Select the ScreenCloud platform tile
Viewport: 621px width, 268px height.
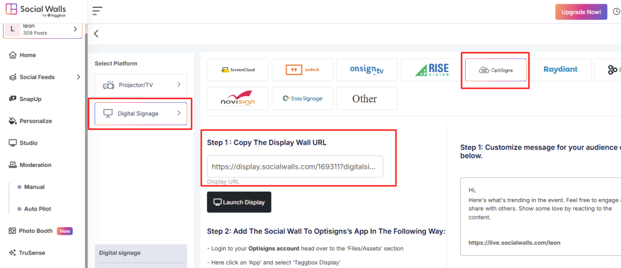[x=238, y=70]
